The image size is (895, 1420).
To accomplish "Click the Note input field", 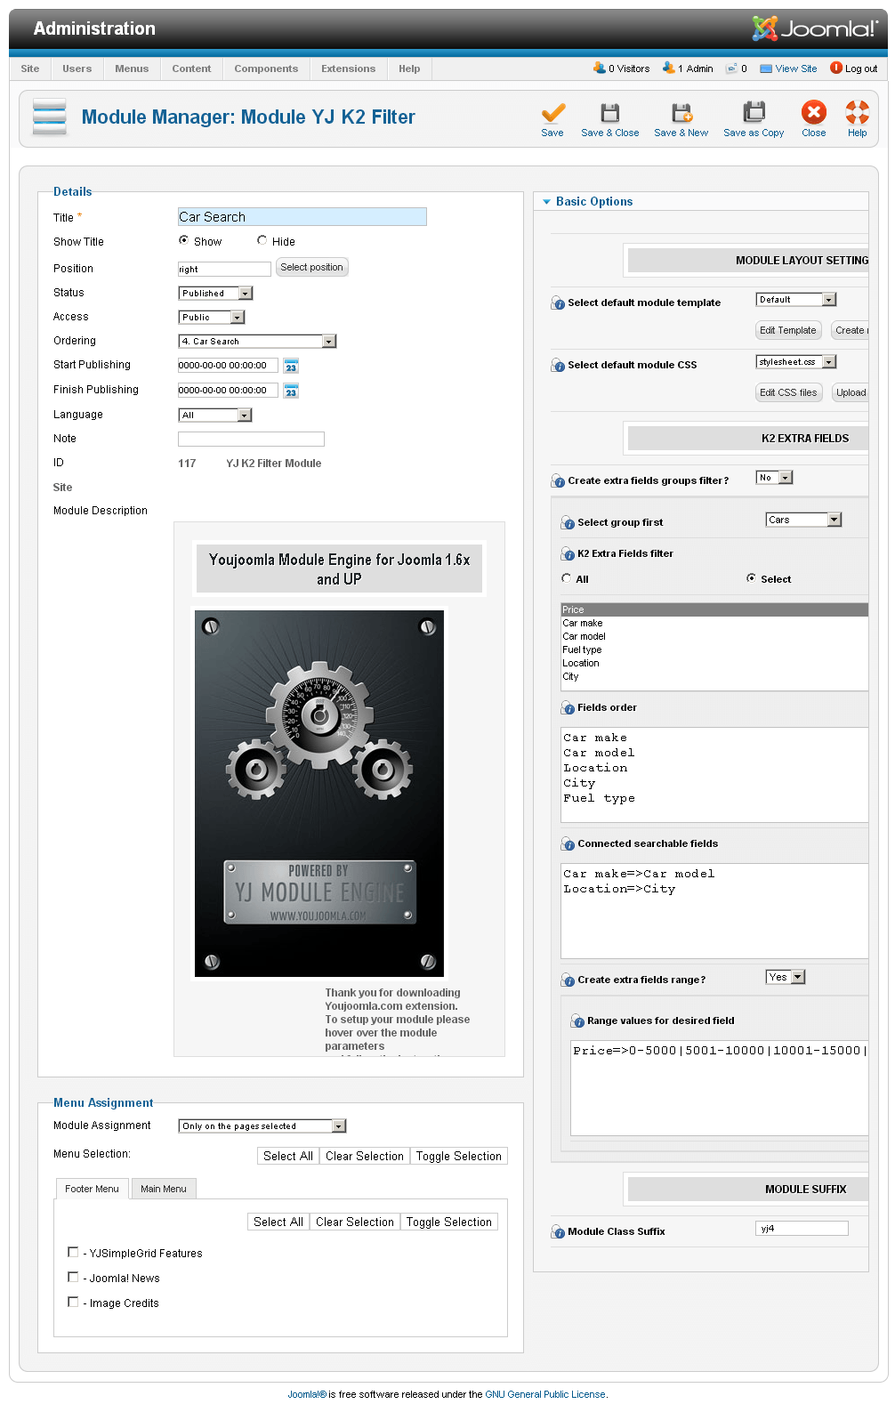I will (x=251, y=439).
